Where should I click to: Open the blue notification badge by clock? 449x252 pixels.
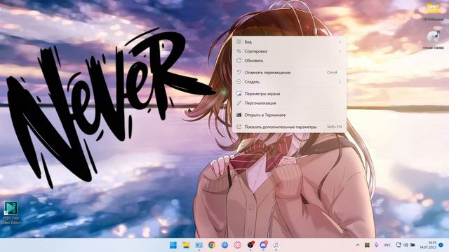[x=441, y=245]
